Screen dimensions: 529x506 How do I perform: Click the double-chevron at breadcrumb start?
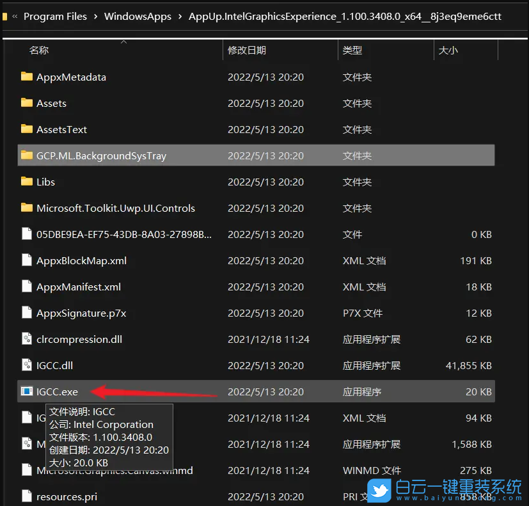(14, 16)
